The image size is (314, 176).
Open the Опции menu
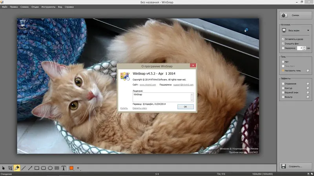(x=35, y=7)
